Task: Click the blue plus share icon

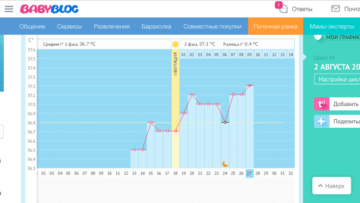Action: [x=322, y=121]
